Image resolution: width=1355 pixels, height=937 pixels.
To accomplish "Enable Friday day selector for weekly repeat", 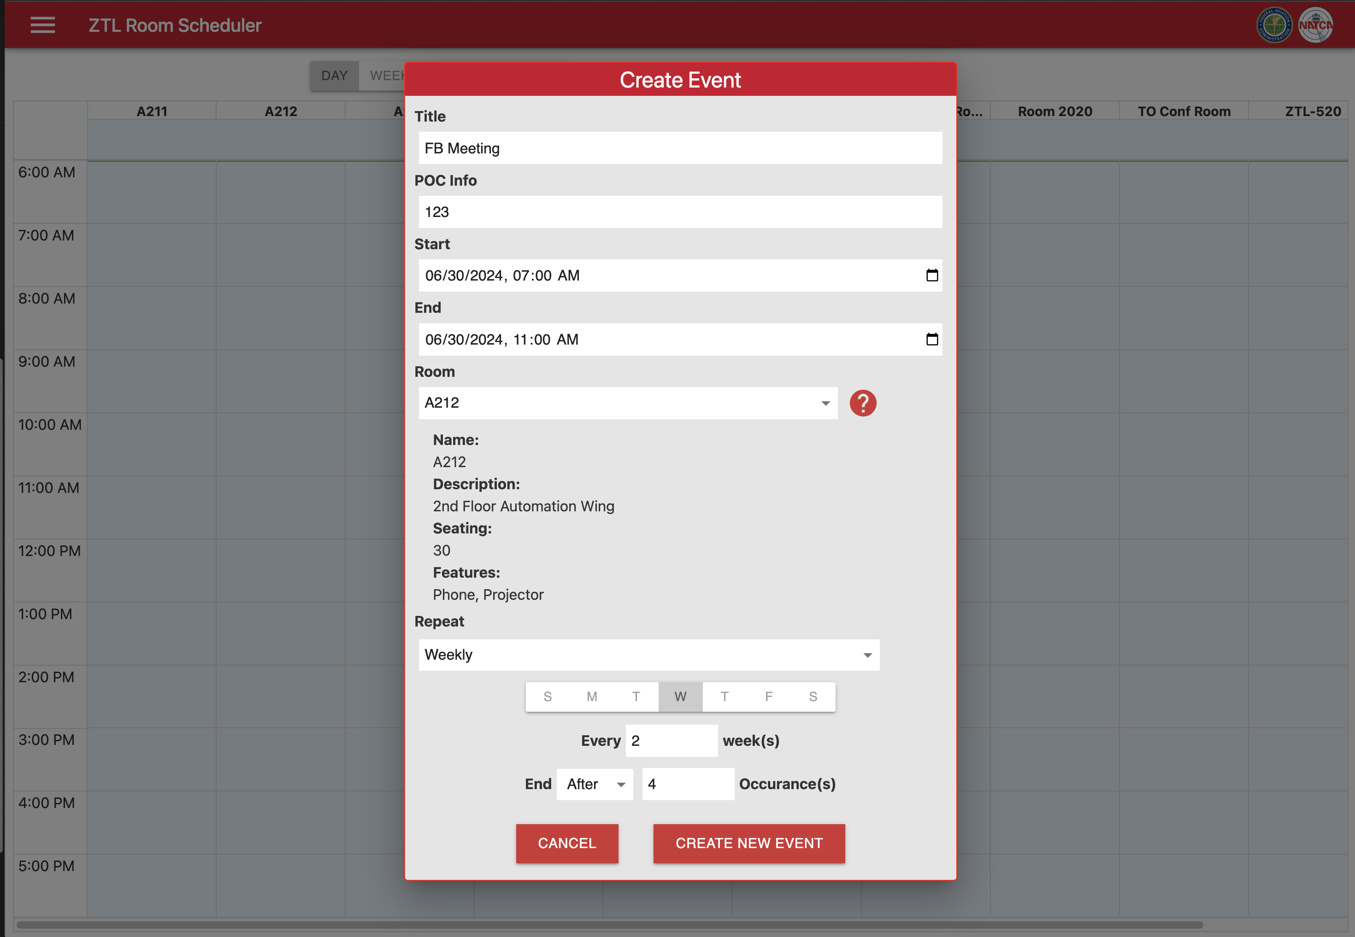I will [x=768, y=696].
